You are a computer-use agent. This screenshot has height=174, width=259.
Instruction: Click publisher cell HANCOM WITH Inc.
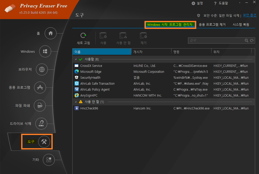tap(148, 96)
